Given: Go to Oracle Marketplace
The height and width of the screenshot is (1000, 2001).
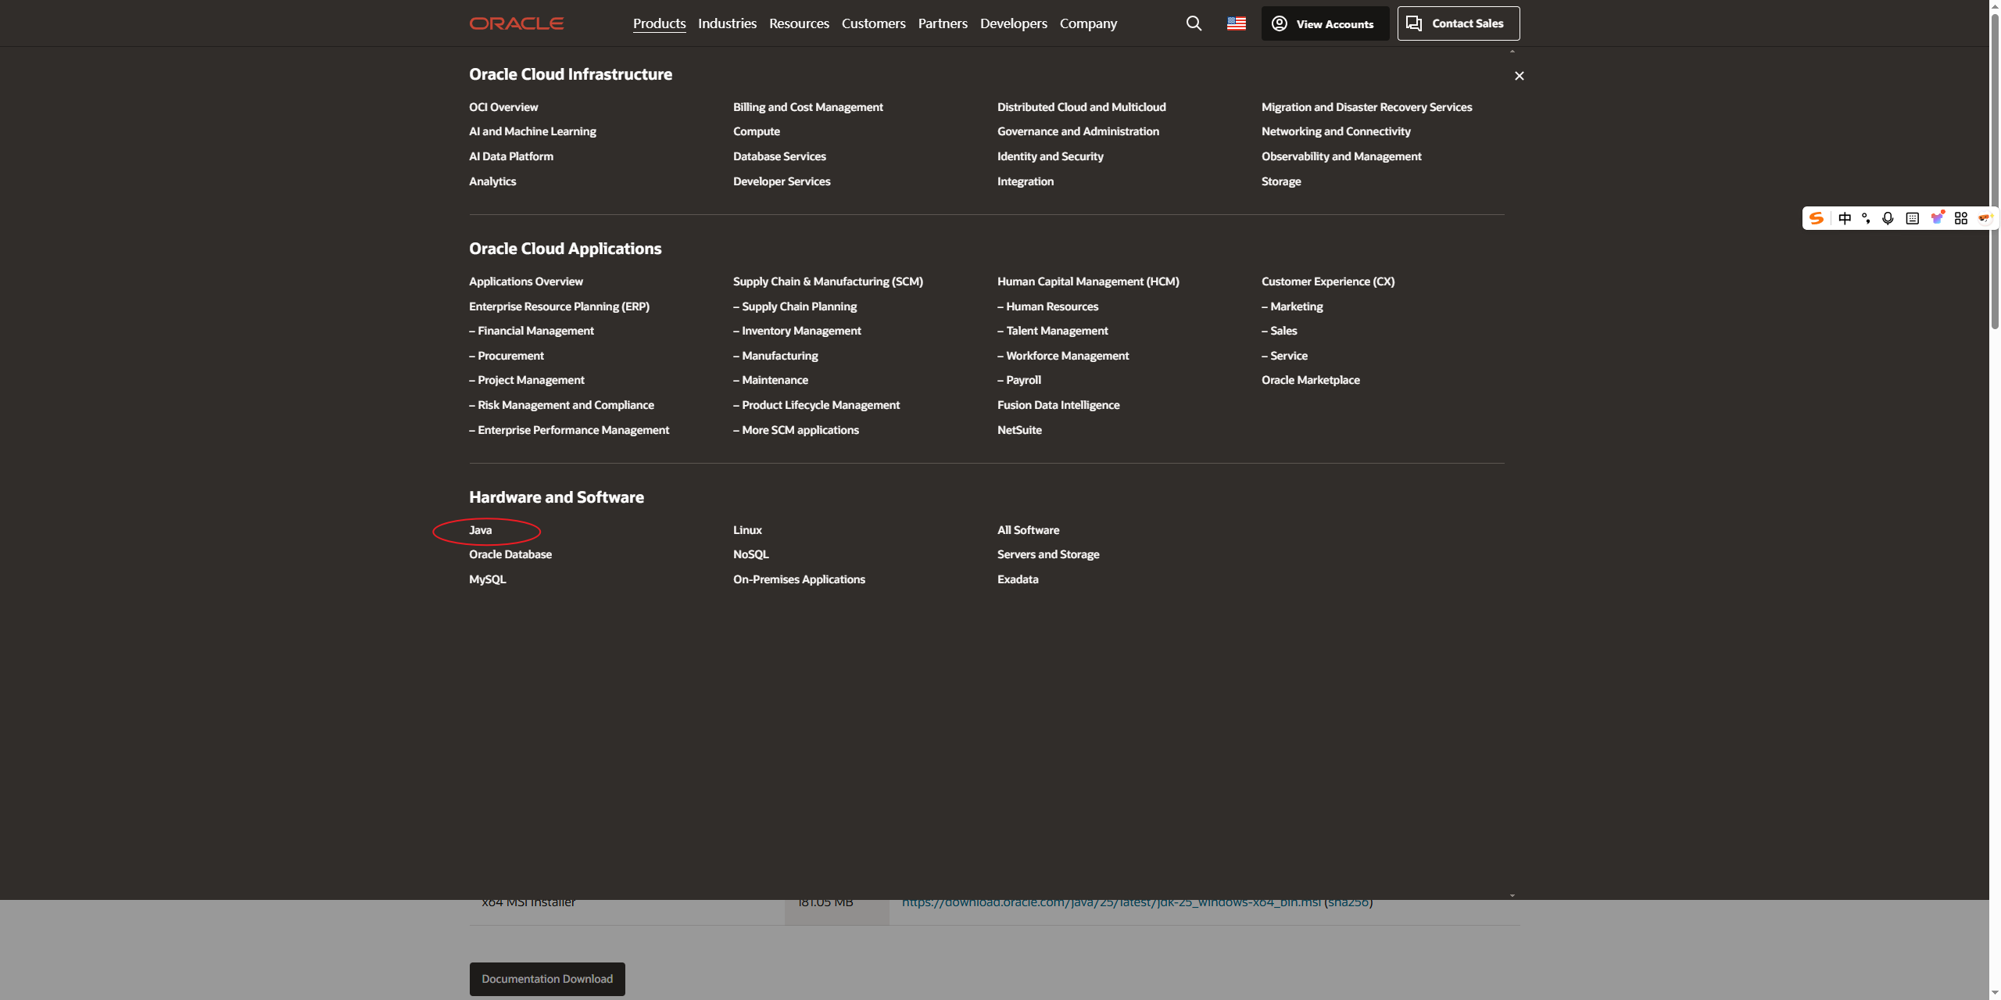Looking at the screenshot, I should point(1311,380).
